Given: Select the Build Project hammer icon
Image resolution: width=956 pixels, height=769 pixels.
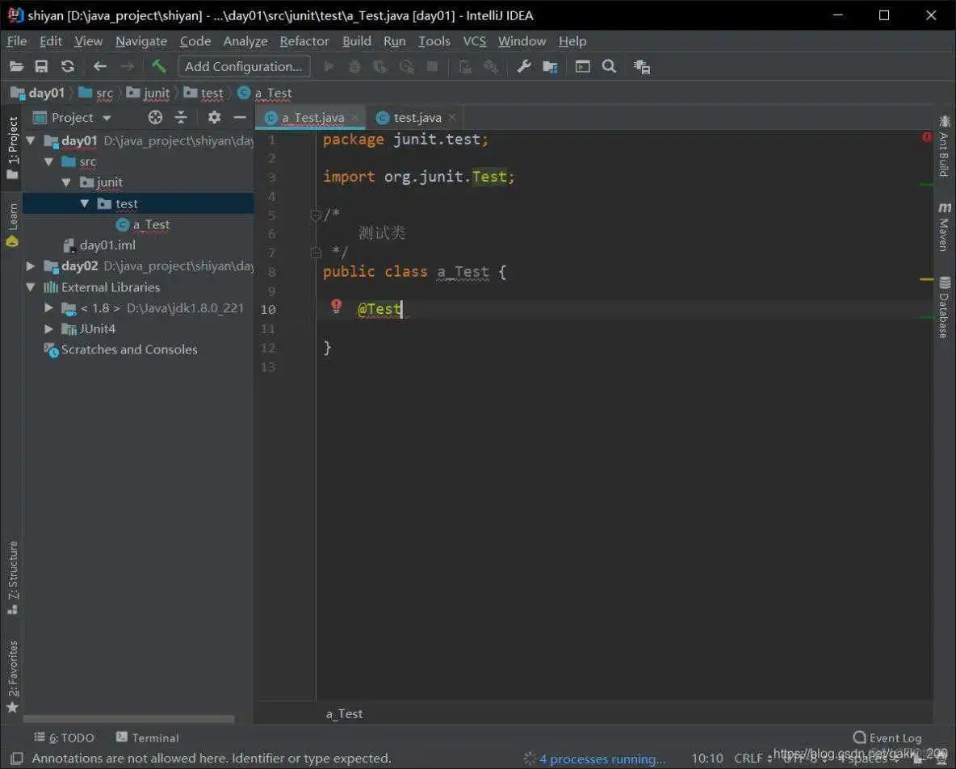Looking at the screenshot, I should [158, 66].
